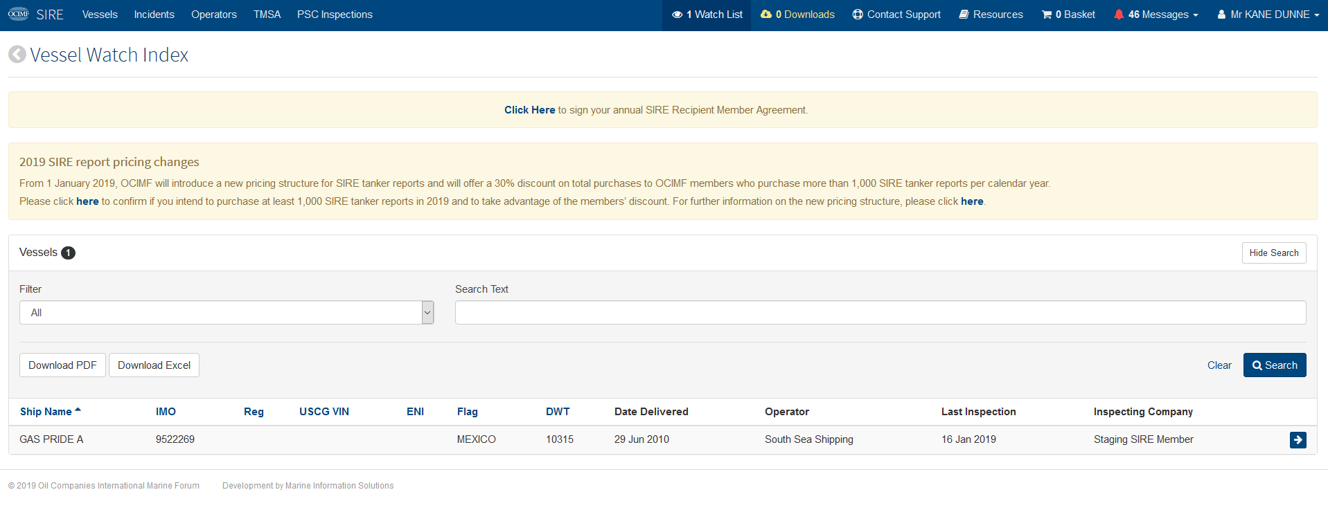The width and height of the screenshot is (1328, 510).
Task: Click the 0 Basket text link
Action: coord(1075,15)
